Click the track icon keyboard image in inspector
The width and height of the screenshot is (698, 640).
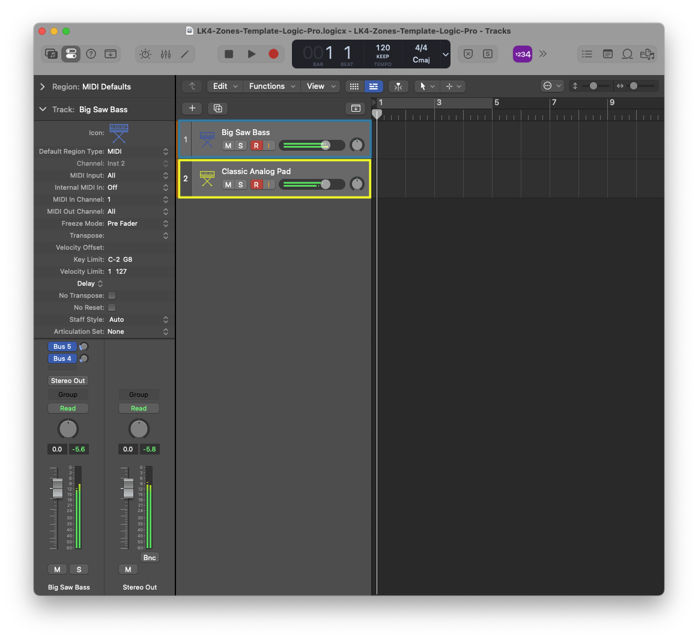pyautogui.click(x=119, y=133)
